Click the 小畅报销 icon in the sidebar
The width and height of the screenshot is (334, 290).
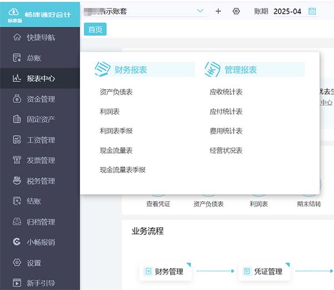click(17, 242)
